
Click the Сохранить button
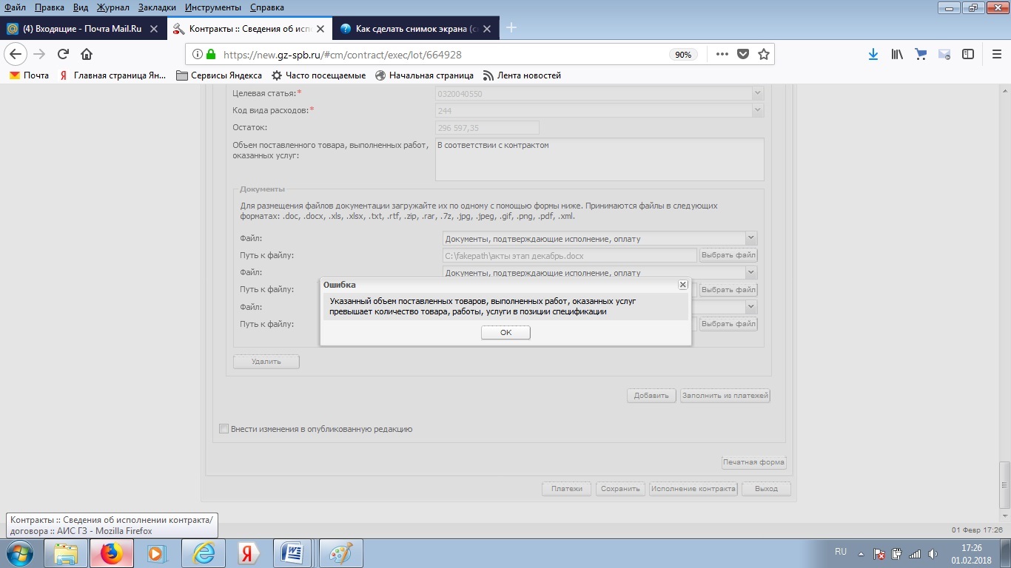pyautogui.click(x=620, y=489)
